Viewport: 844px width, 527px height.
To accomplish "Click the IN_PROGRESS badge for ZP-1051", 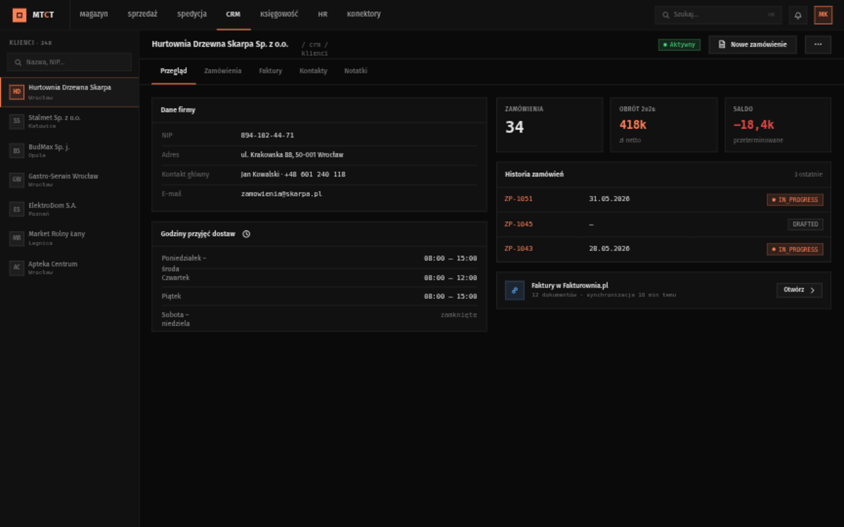I will (795, 200).
